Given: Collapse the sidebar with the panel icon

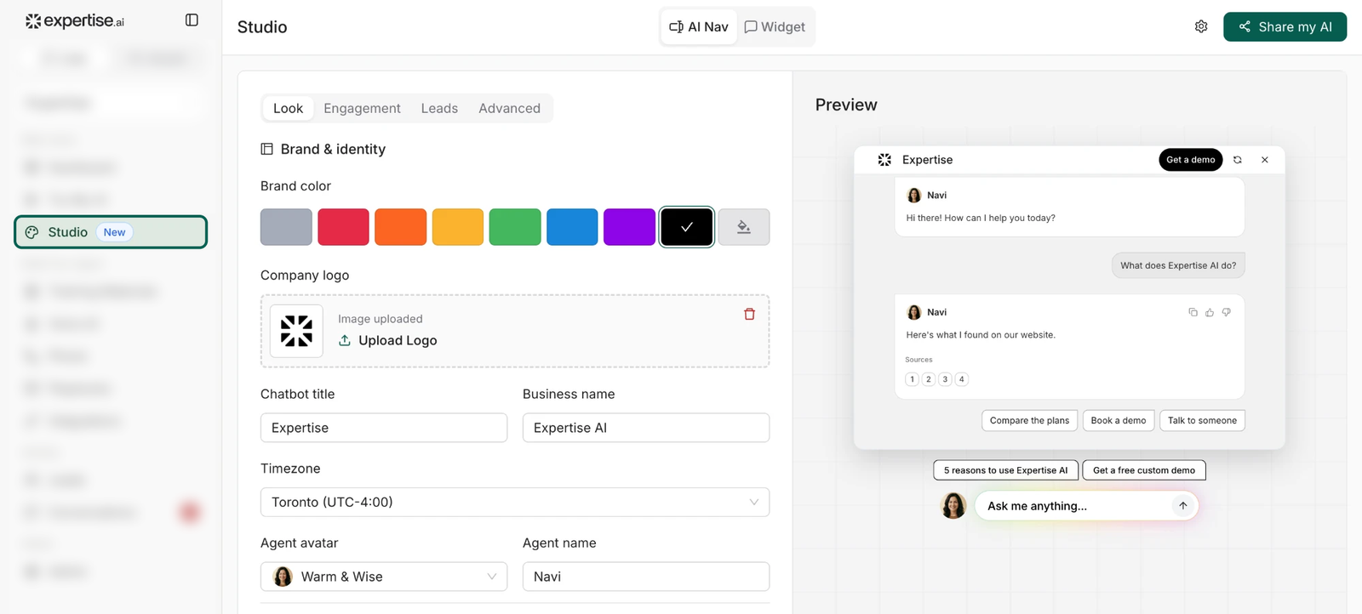Looking at the screenshot, I should coord(192,20).
